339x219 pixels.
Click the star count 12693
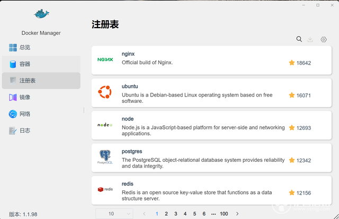[x=304, y=128]
